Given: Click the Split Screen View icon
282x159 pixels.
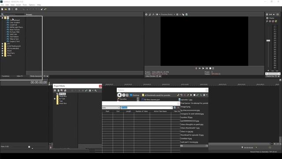Looking at the screenshot, I should coord(157,15).
